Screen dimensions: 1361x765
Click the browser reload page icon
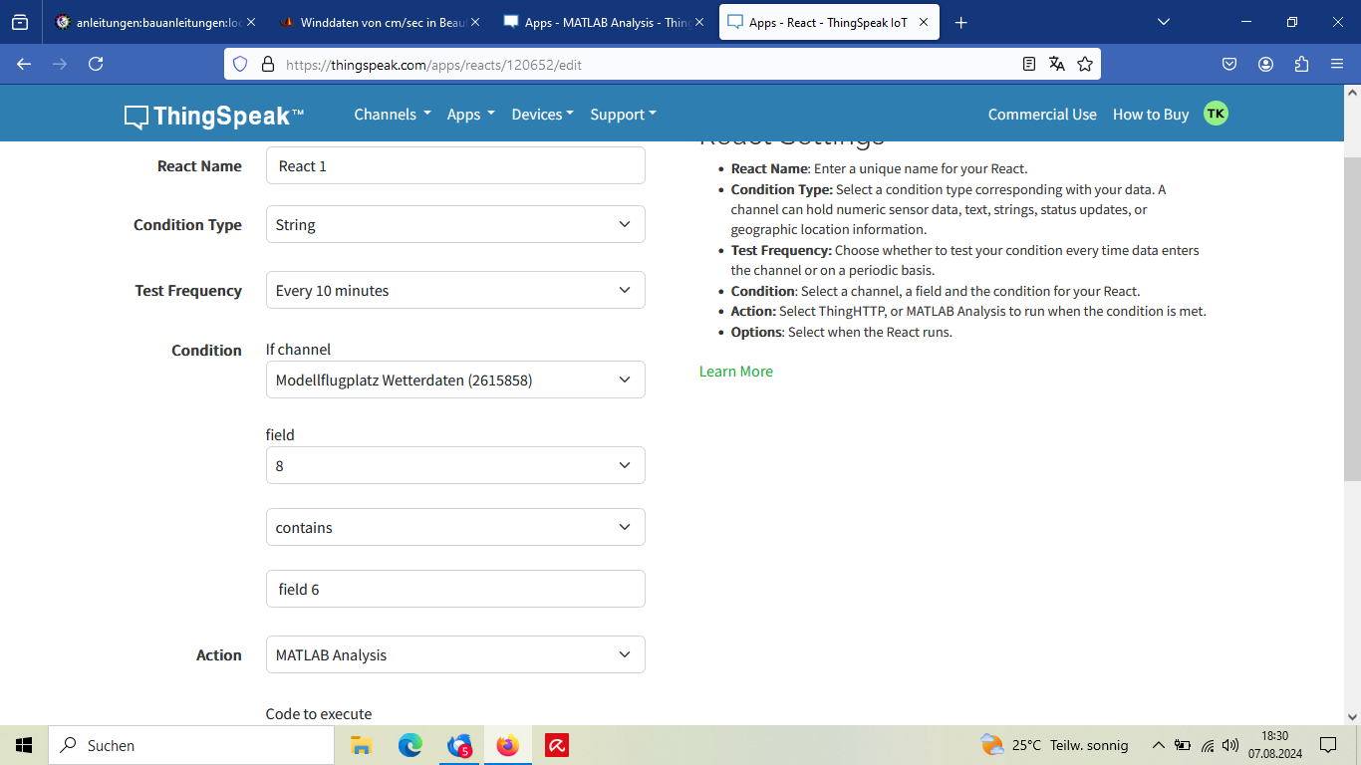click(x=96, y=64)
